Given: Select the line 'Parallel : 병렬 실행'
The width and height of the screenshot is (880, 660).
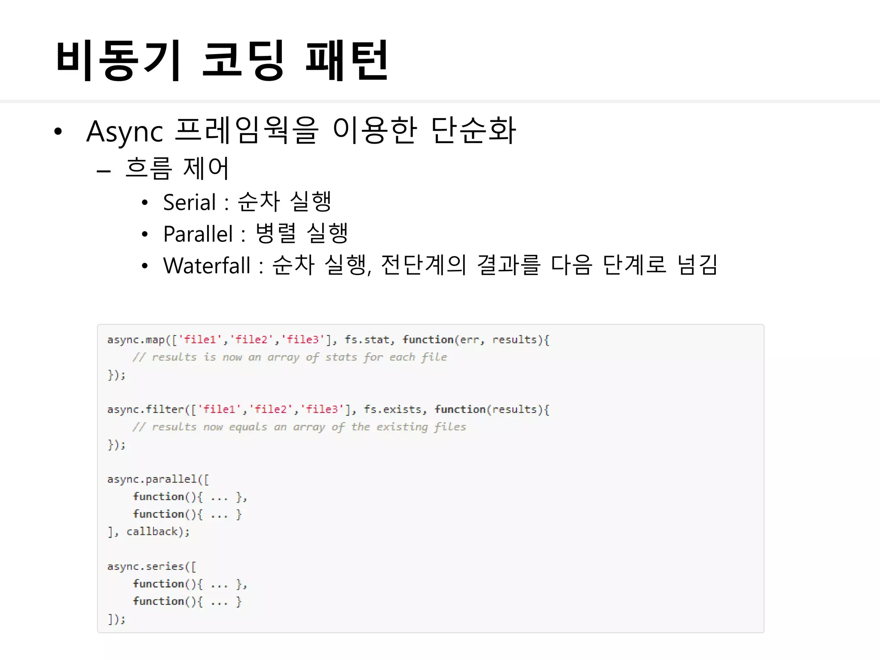Looking at the screenshot, I should pos(256,233).
